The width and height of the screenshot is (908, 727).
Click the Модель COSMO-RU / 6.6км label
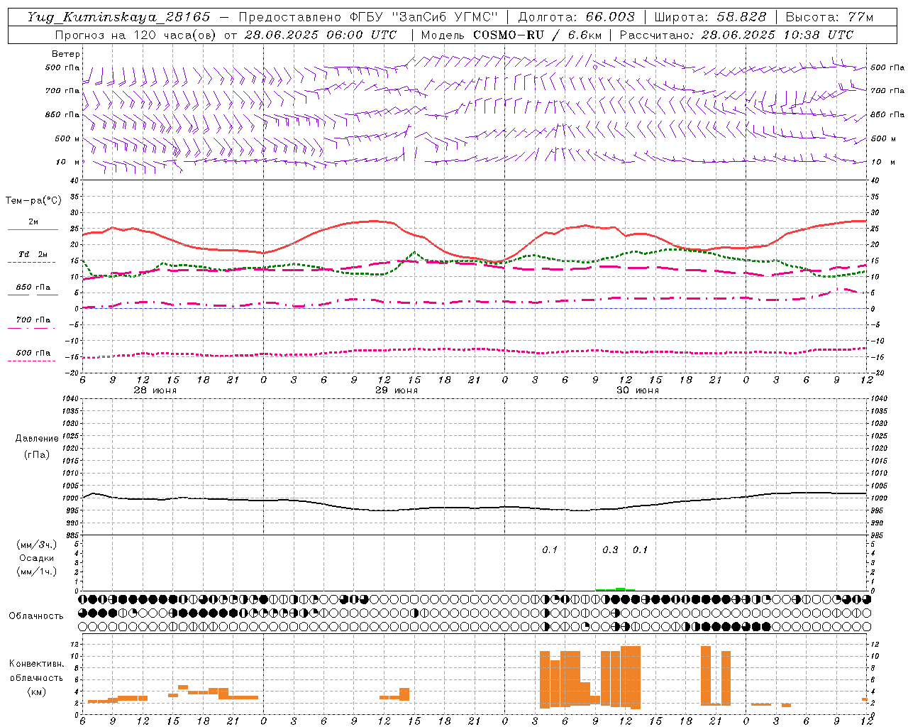510,35
